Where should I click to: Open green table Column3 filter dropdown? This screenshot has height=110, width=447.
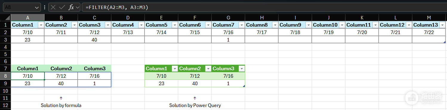pyautogui.click(x=242, y=69)
